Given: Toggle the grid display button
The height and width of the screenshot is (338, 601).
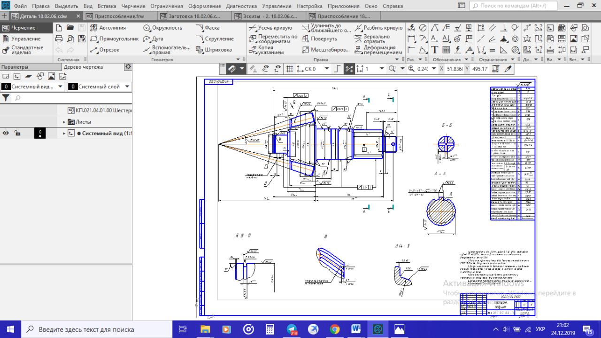Looking at the screenshot, I should (x=290, y=69).
